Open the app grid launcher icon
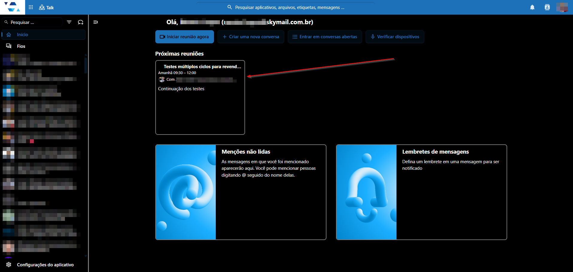The height and width of the screenshot is (272, 573). (x=31, y=7)
